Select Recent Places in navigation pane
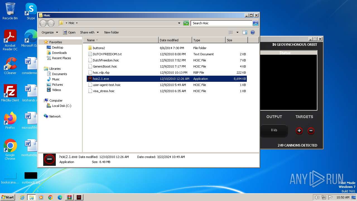 [61, 58]
